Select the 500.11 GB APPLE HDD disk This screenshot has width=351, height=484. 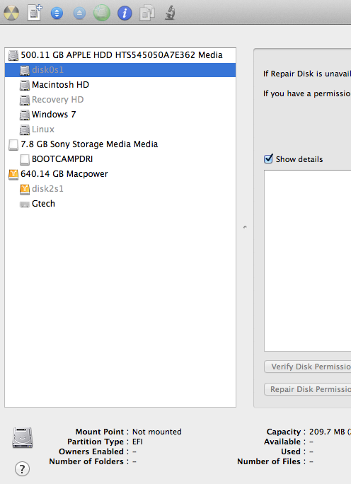tap(120, 55)
